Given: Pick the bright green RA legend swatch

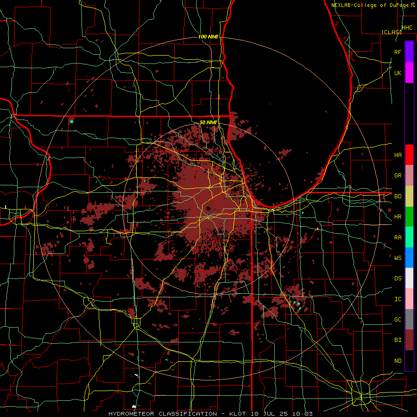Looking at the screenshot, I should coord(409,237).
